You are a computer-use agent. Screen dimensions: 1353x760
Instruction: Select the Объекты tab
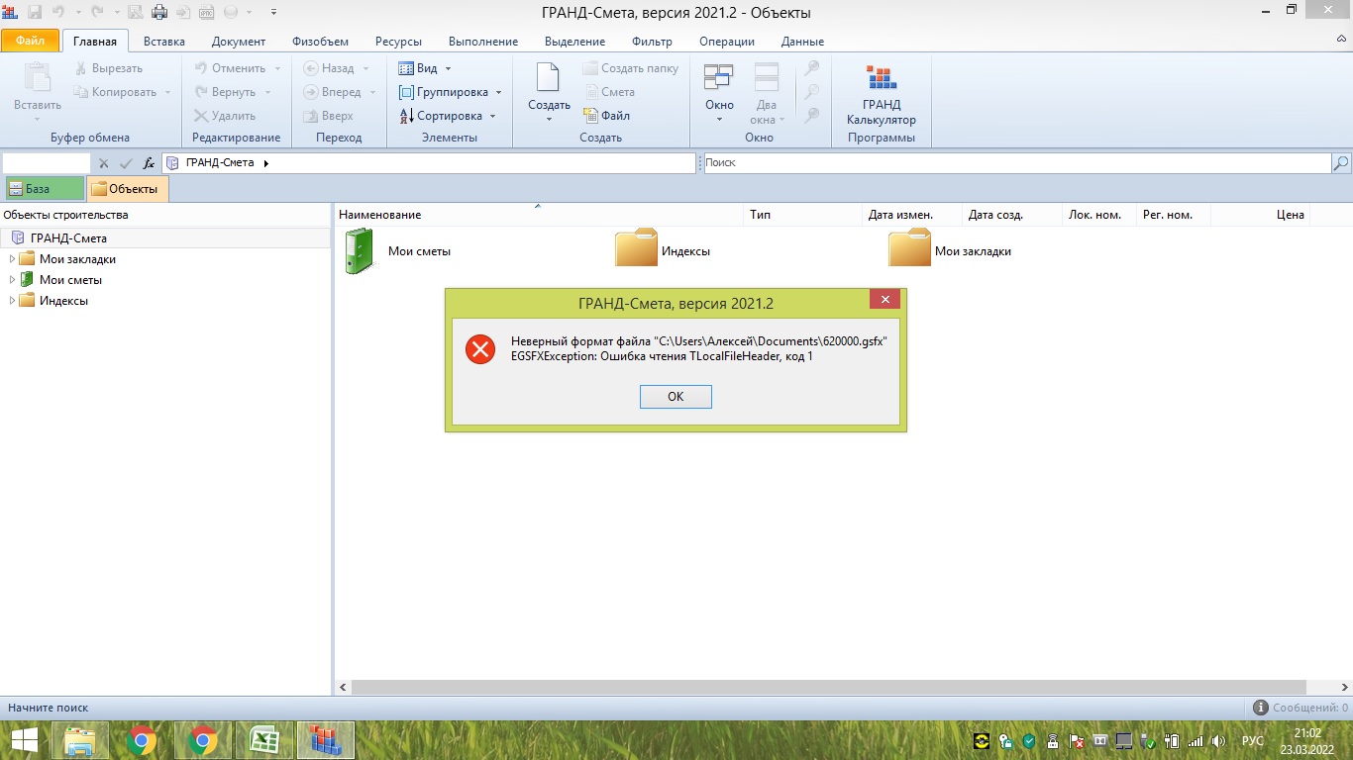pos(128,189)
